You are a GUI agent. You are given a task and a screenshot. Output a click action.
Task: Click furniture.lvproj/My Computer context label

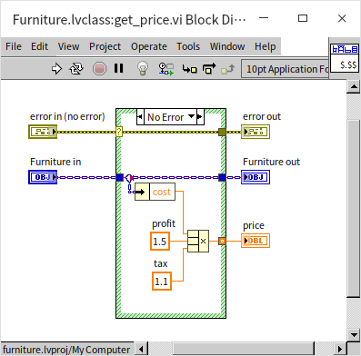point(66,350)
